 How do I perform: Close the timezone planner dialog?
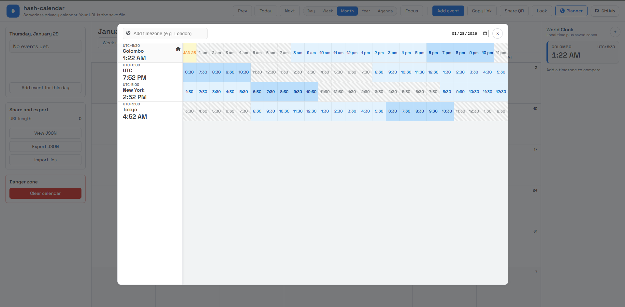click(x=498, y=33)
